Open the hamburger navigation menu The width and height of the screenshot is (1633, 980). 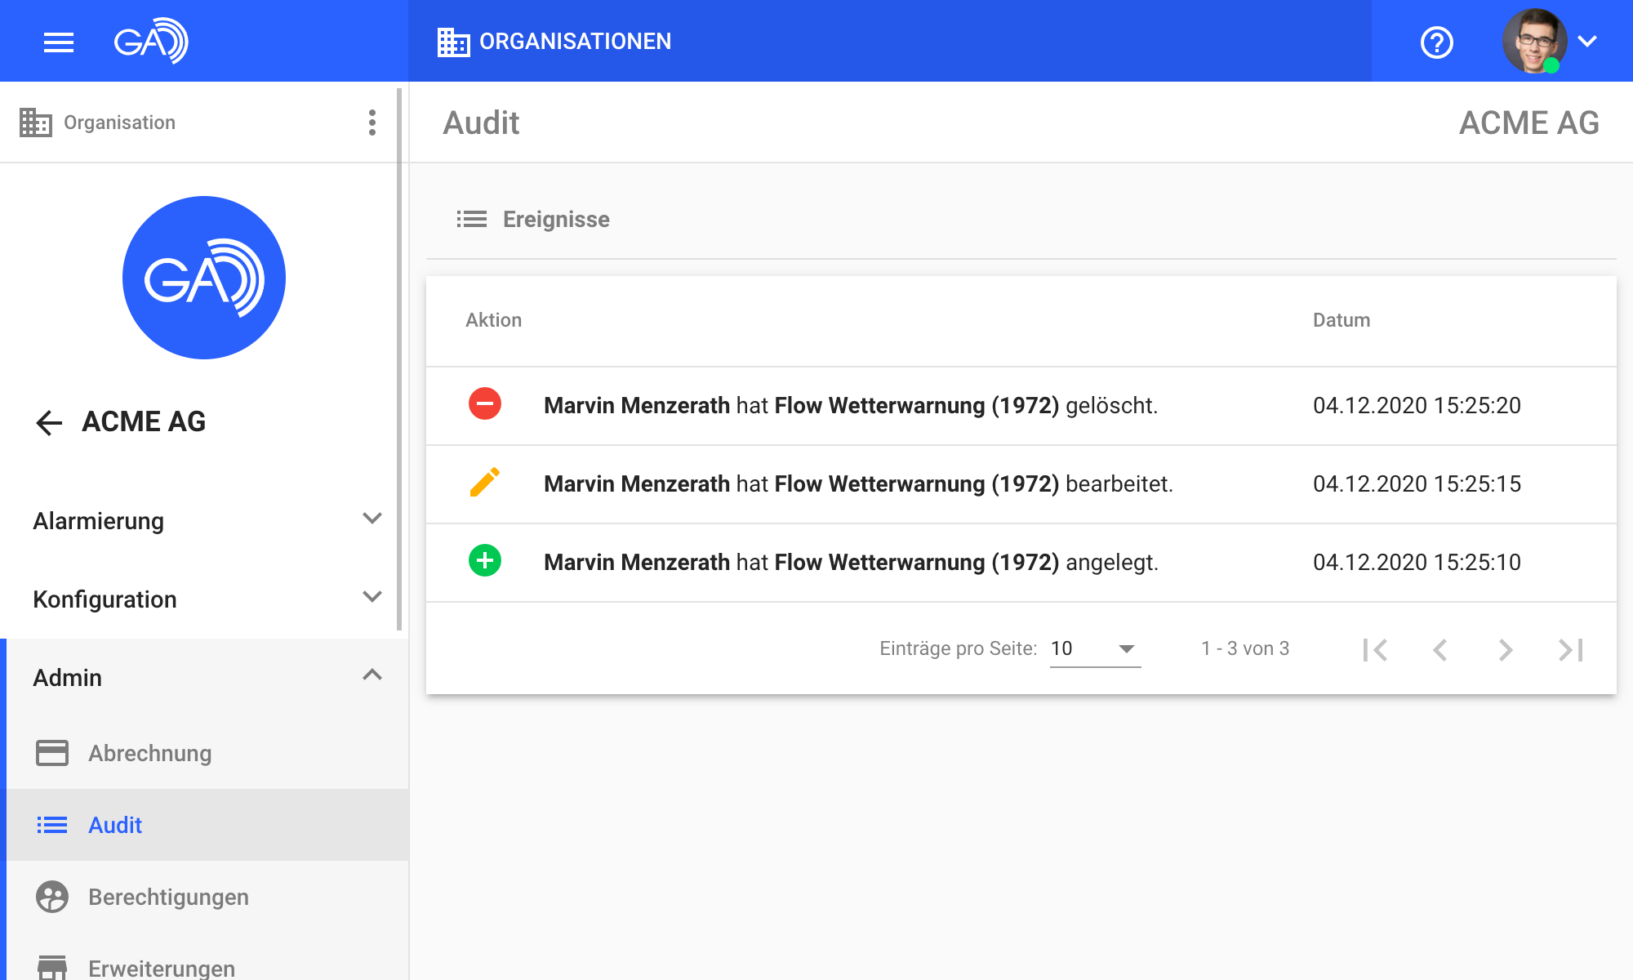click(x=58, y=42)
